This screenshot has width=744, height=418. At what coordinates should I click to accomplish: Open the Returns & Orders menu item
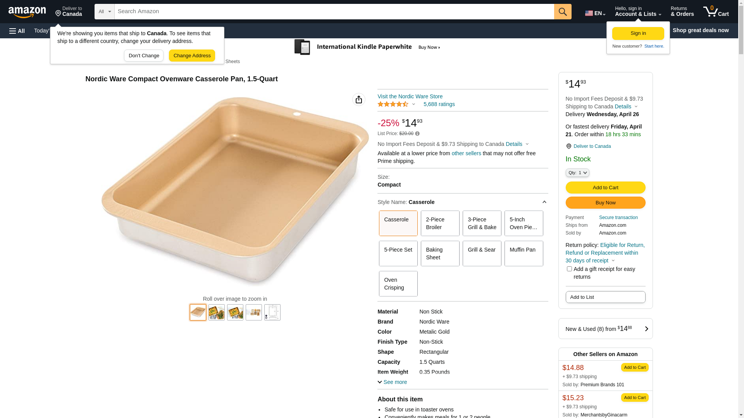click(x=682, y=12)
